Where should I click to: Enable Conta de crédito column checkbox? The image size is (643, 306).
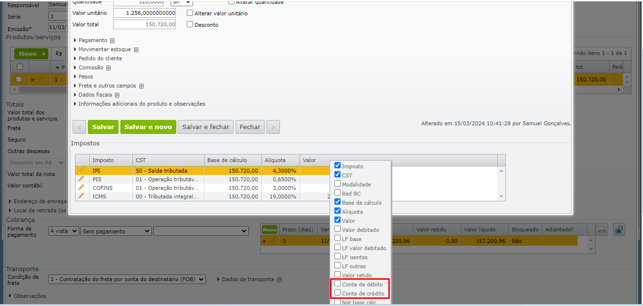337,293
